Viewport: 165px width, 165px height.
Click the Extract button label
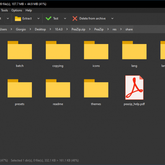[x=27, y=19]
